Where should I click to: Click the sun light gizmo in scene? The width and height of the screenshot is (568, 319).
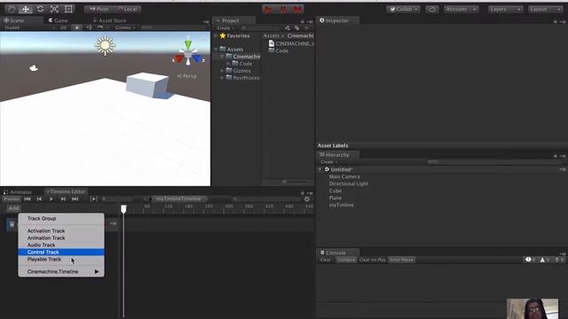tap(105, 45)
